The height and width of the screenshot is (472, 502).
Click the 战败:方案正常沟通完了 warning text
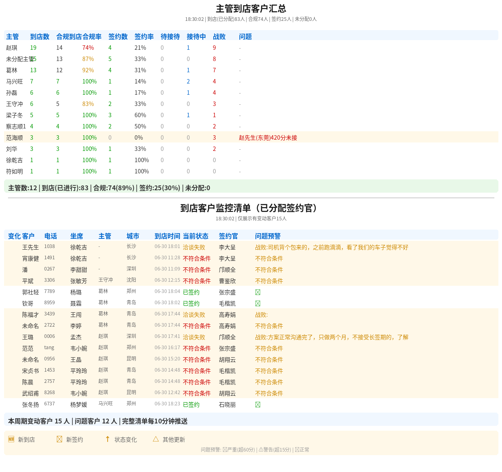(x=332, y=337)
